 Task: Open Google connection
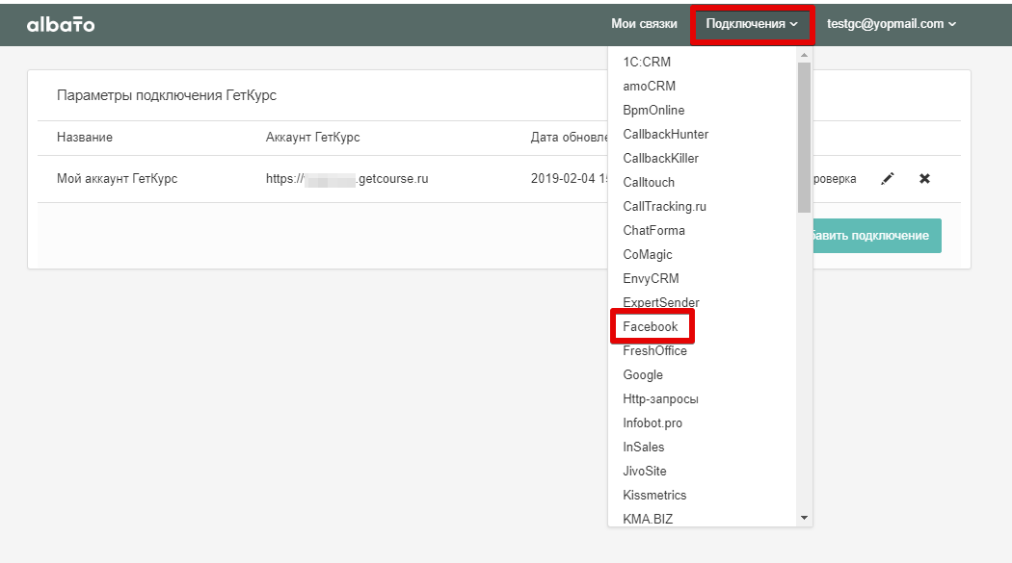click(643, 375)
